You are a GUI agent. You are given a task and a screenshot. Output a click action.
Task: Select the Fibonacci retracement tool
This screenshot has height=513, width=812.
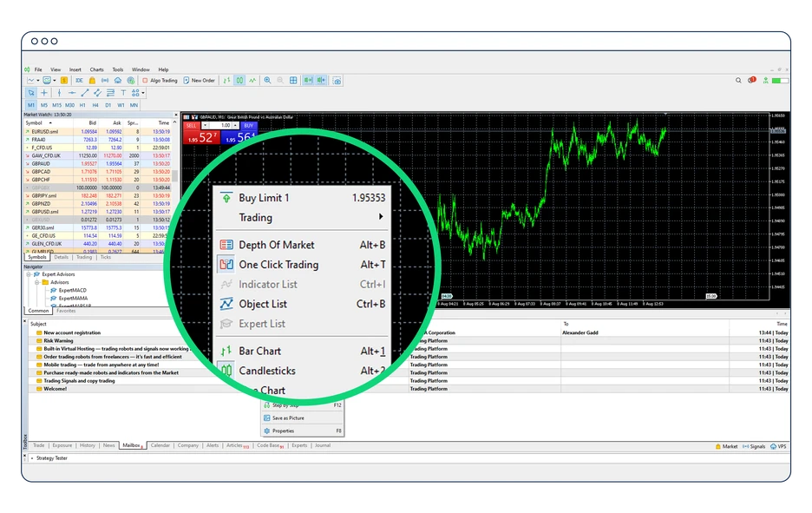[110, 93]
